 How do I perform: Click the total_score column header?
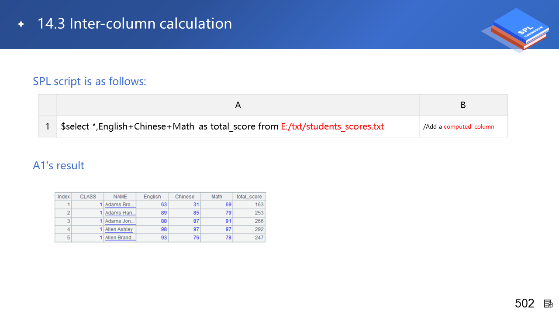(249, 197)
